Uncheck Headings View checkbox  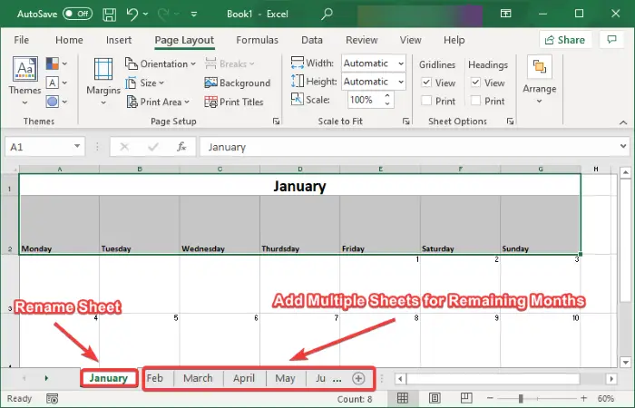pyautogui.click(x=476, y=83)
